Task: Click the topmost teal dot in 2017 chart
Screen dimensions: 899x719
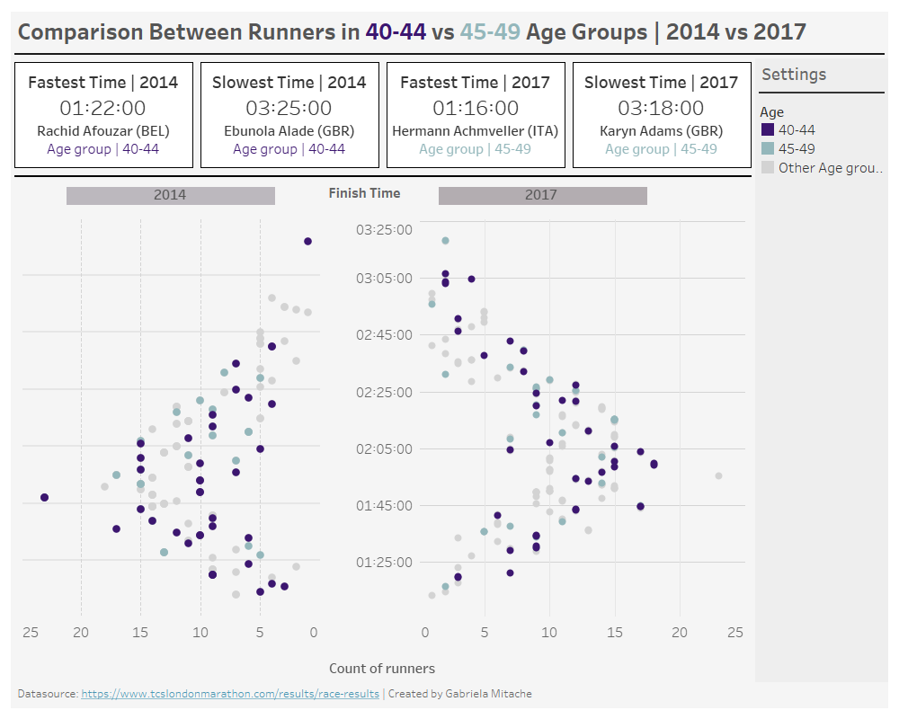Action: (x=446, y=241)
